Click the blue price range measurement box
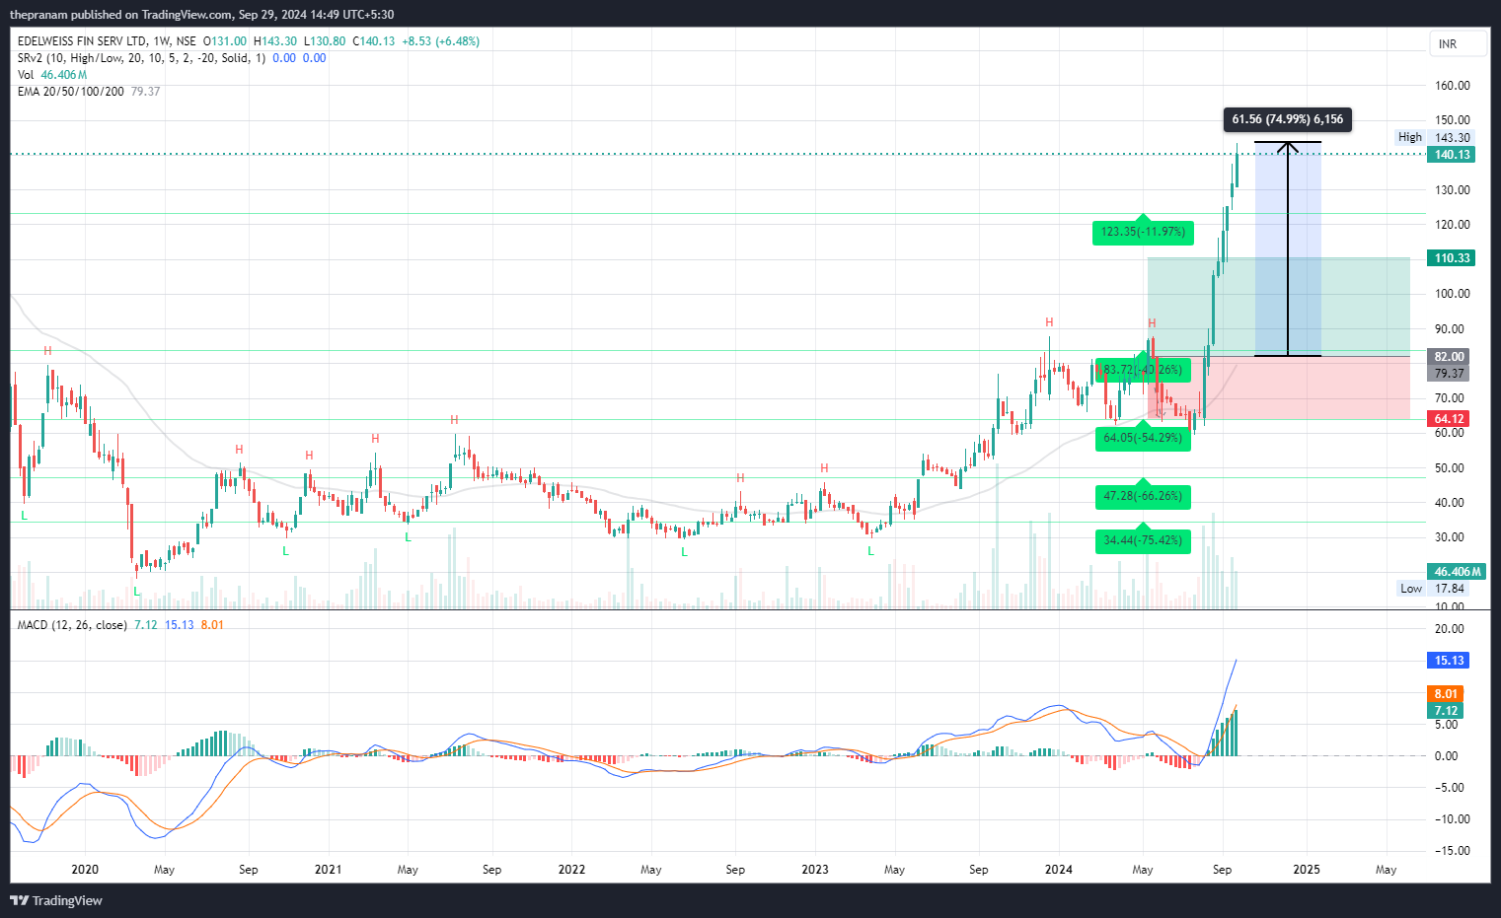 coord(1288,248)
